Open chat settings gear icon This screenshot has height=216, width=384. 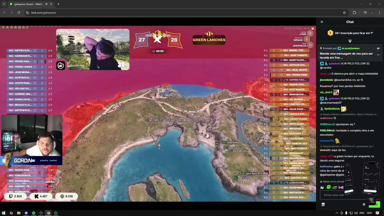tap(364, 205)
